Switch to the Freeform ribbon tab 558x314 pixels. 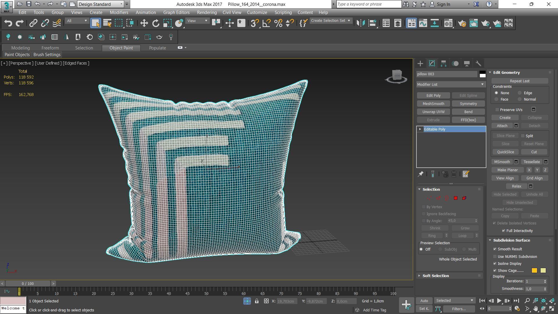point(50,48)
